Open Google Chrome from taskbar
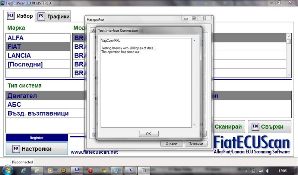Screen dimensions: 298x175 click(103, 170)
